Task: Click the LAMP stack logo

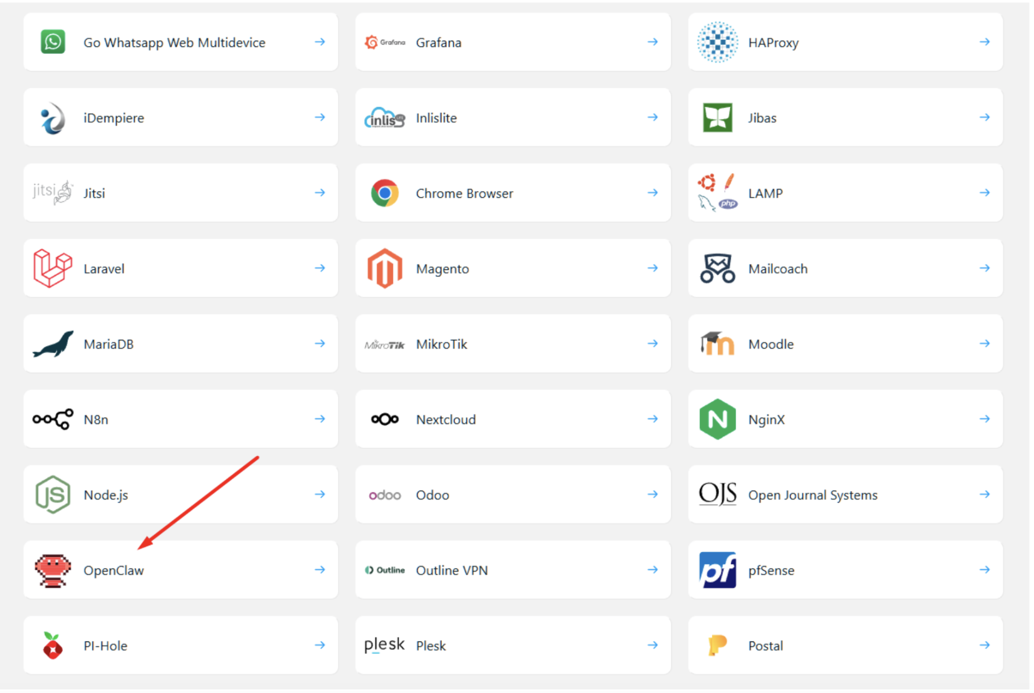Action: (x=717, y=193)
